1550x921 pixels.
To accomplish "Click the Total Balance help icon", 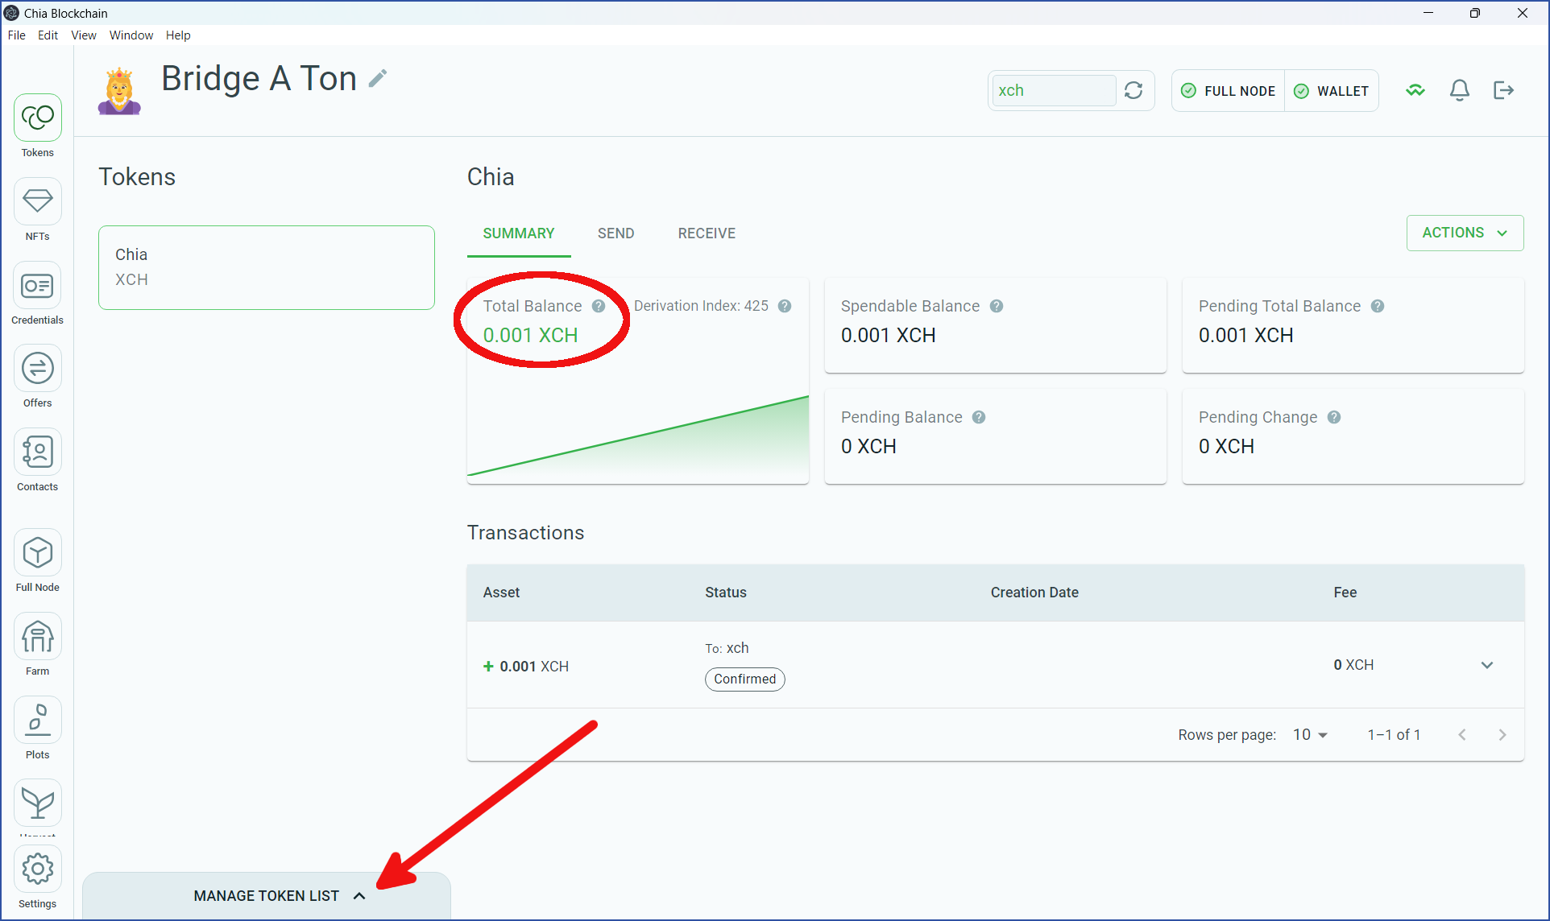I will (x=599, y=306).
